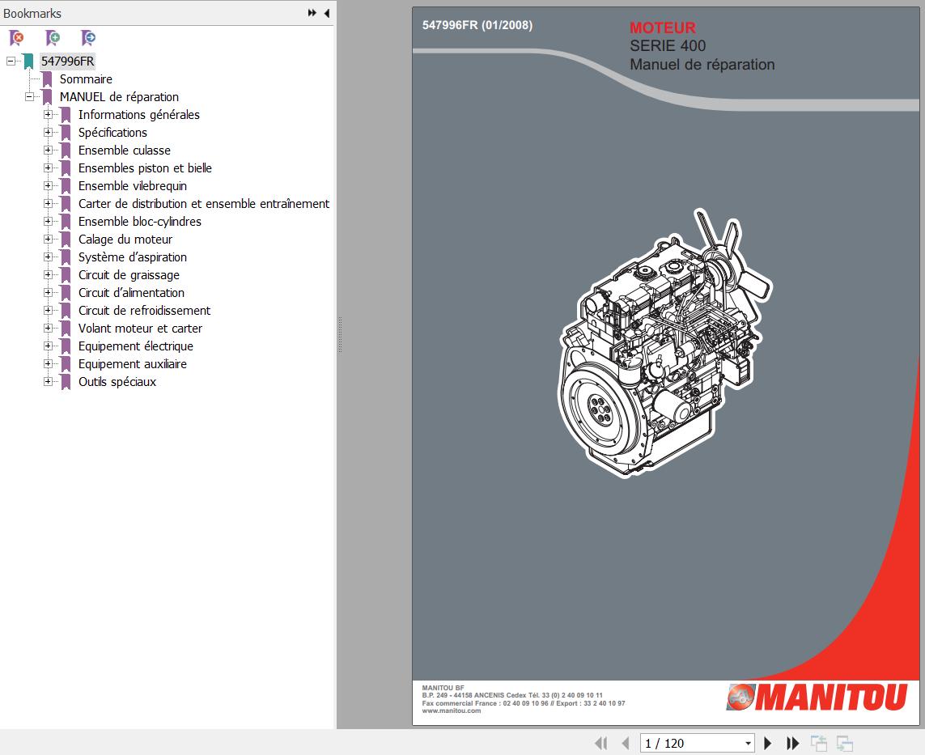Collapse the 547996FR root bookmark
925x755 pixels.
click(x=11, y=62)
